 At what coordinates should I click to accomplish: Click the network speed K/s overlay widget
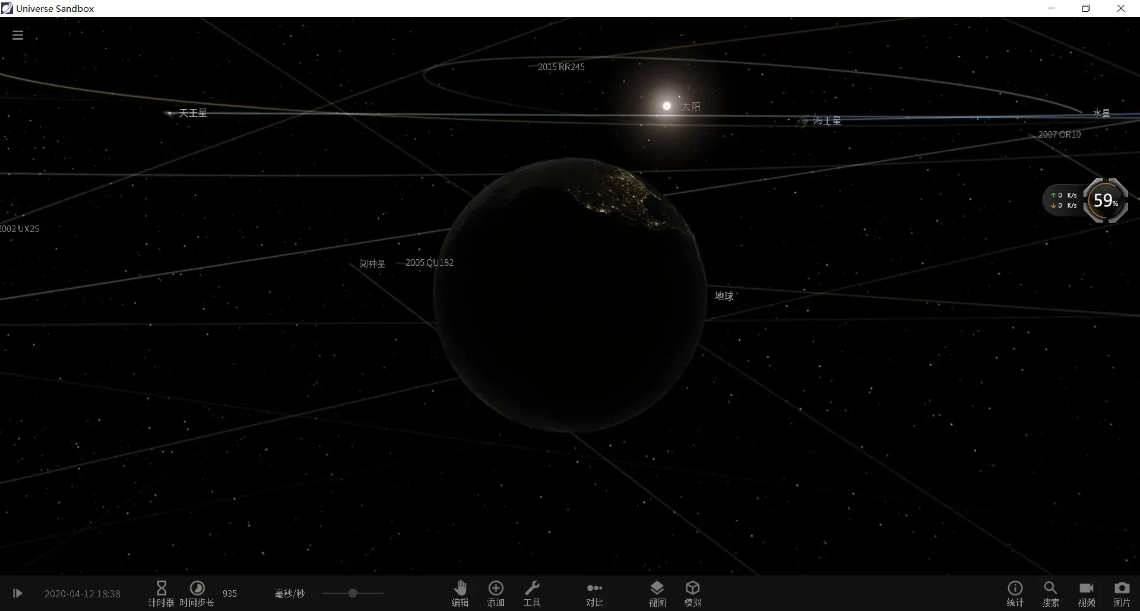(x=1063, y=201)
